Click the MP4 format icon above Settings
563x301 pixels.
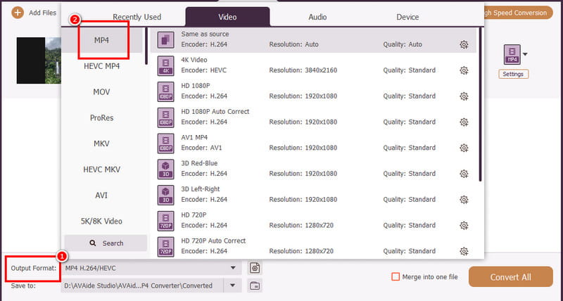510,55
